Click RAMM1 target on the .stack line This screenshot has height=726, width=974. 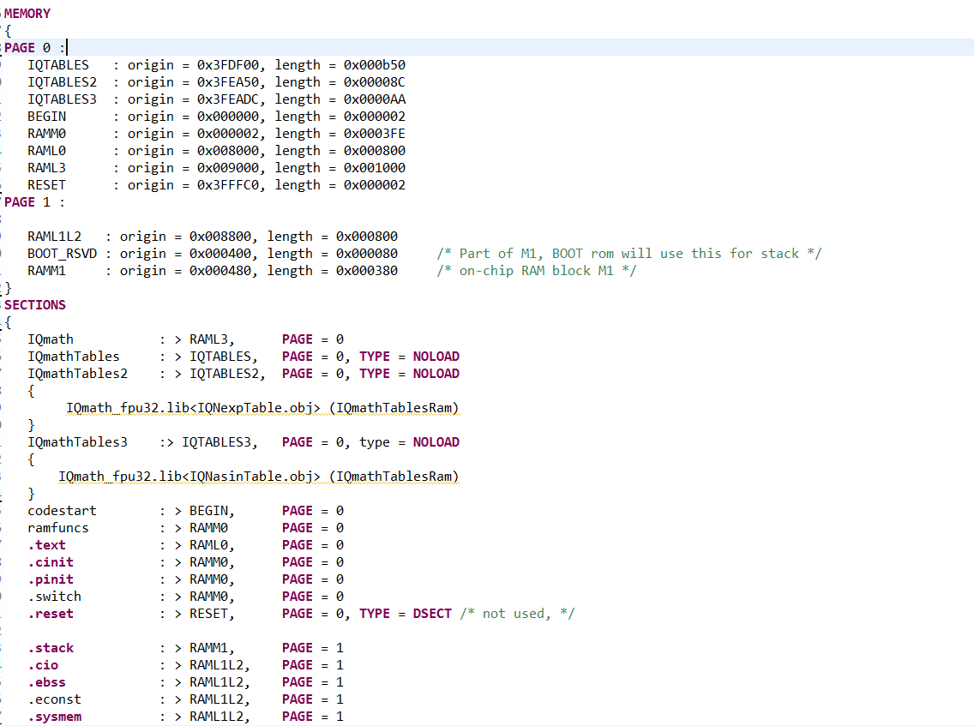(208, 648)
